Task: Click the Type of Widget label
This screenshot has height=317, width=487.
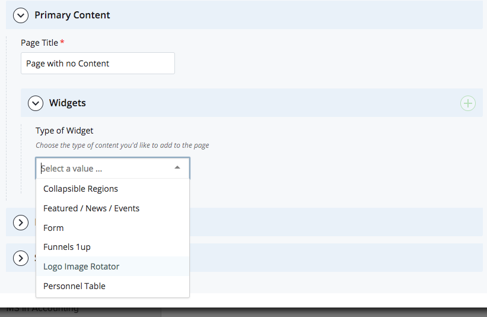Action: tap(65, 131)
